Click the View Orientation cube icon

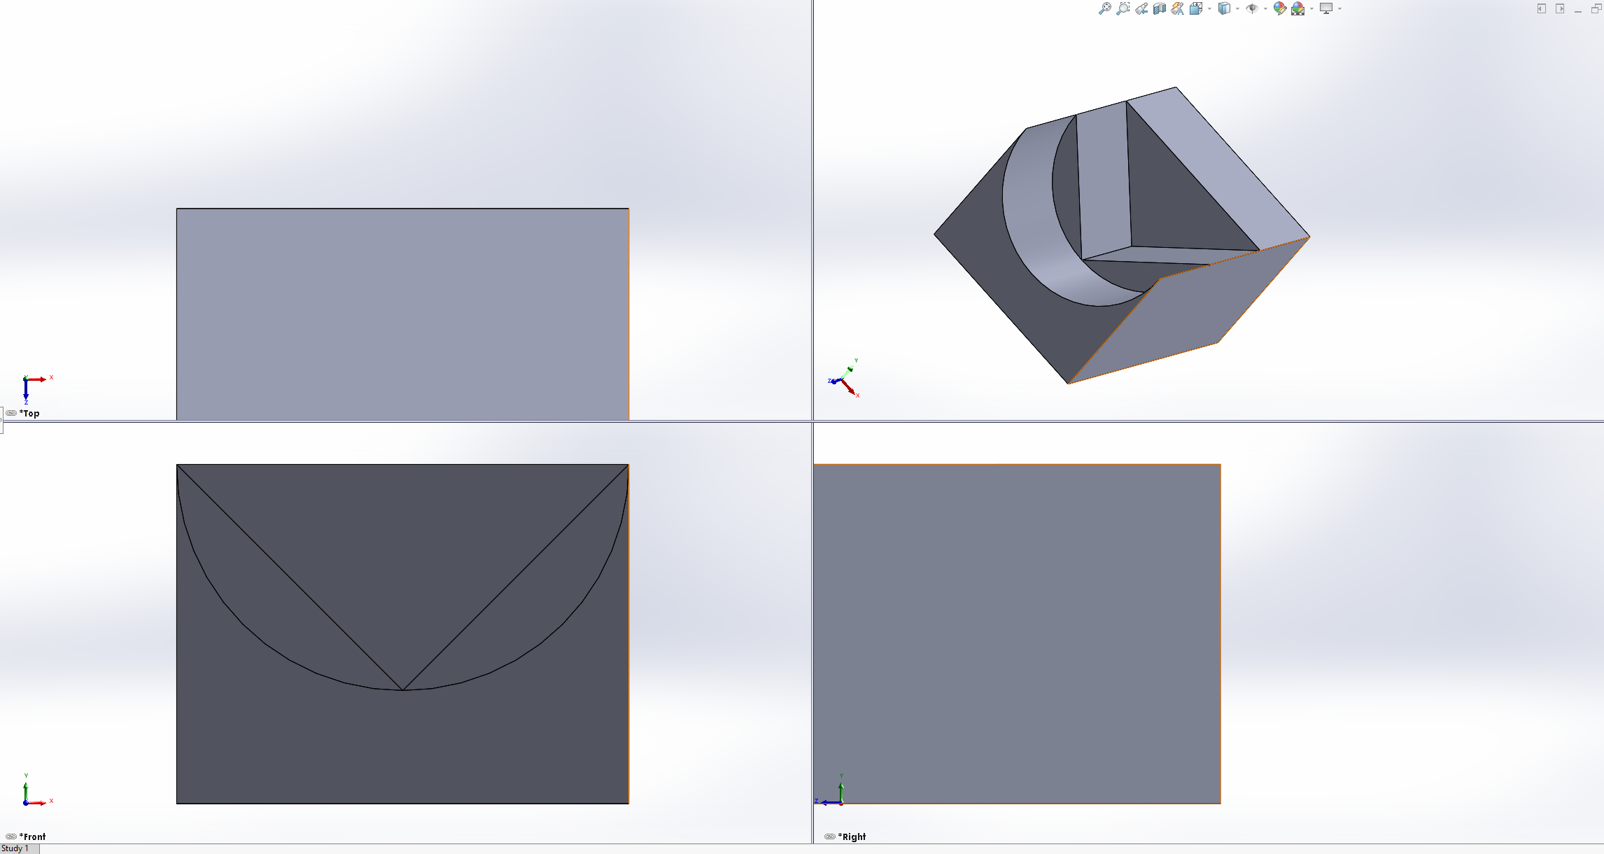pyautogui.click(x=1196, y=8)
